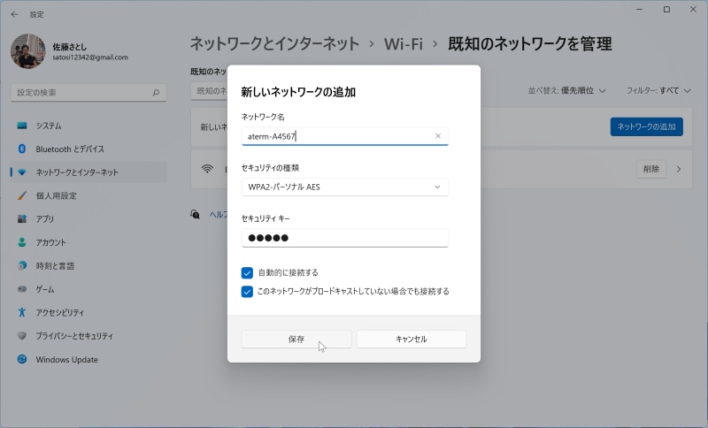
Task: Select ネットワークとインターネット breadcrumb heading
Action: point(274,44)
